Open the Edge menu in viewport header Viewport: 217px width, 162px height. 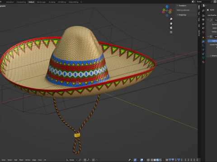tap(34, 160)
